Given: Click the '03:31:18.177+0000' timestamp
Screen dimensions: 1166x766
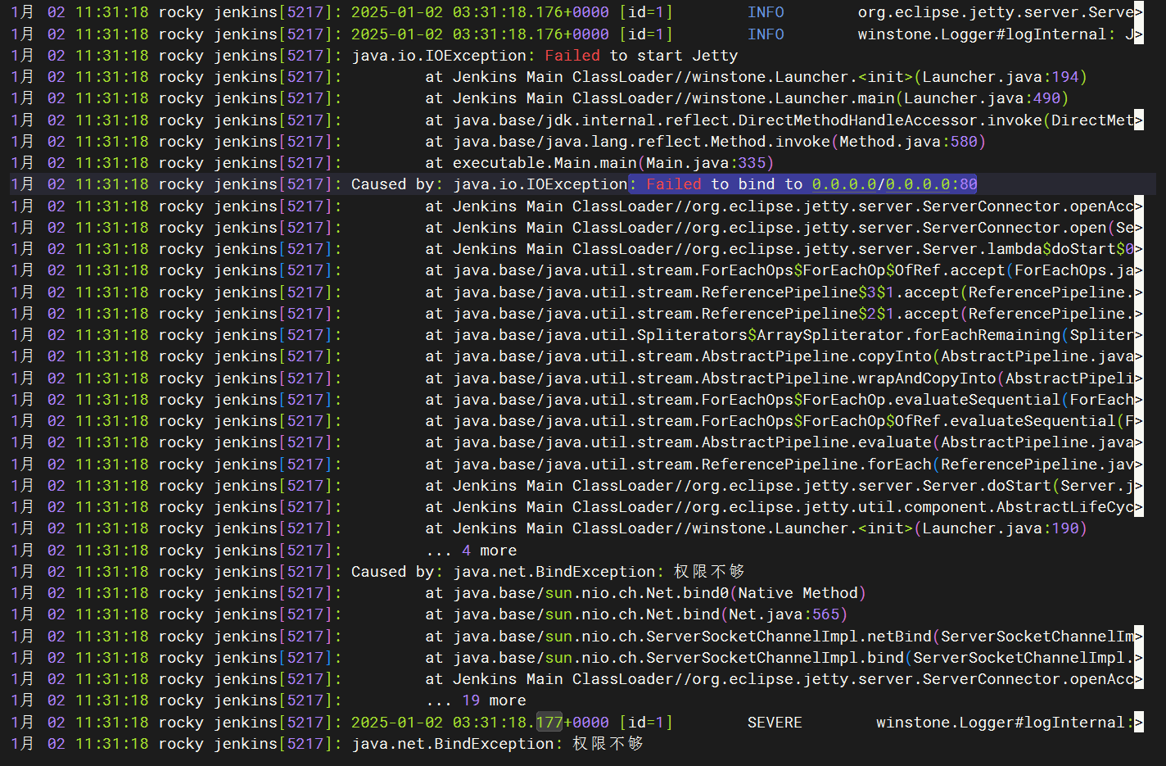Looking at the screenshot, I should 531,723.
